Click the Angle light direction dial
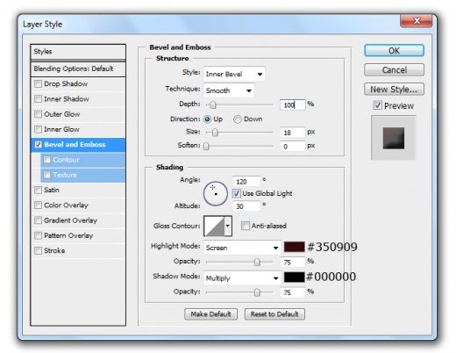456x353 pixels. [216, 193]
